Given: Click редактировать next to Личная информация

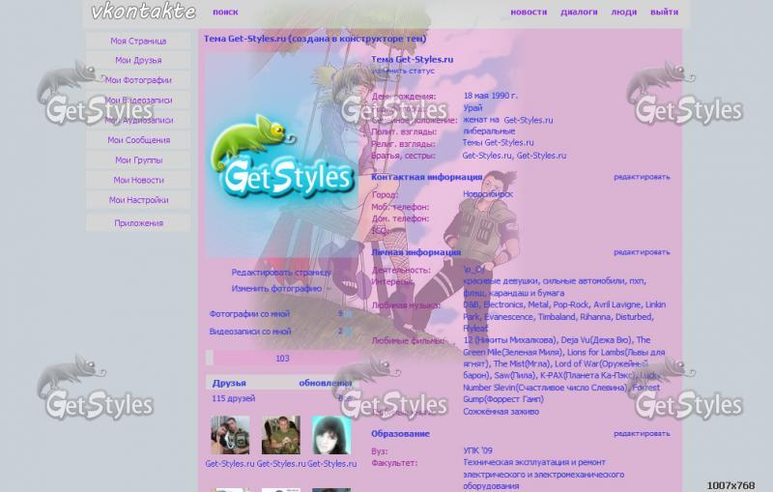Looking at the screenshot, I should [x=642, y=252].
